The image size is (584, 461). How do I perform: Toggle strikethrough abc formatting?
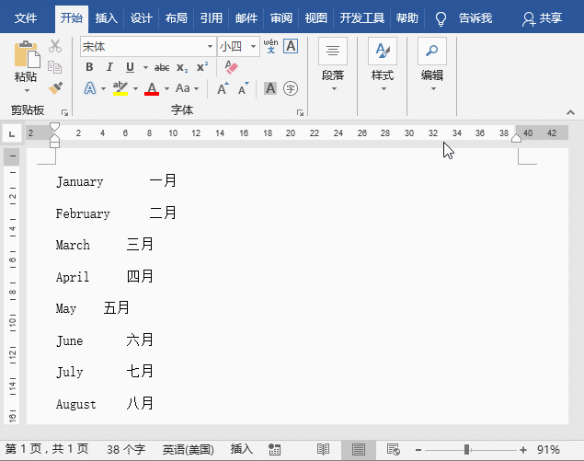click(162, 67)
